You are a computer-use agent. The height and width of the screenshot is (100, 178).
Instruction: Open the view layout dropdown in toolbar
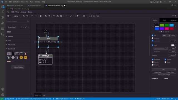click(x=9, y=16)
